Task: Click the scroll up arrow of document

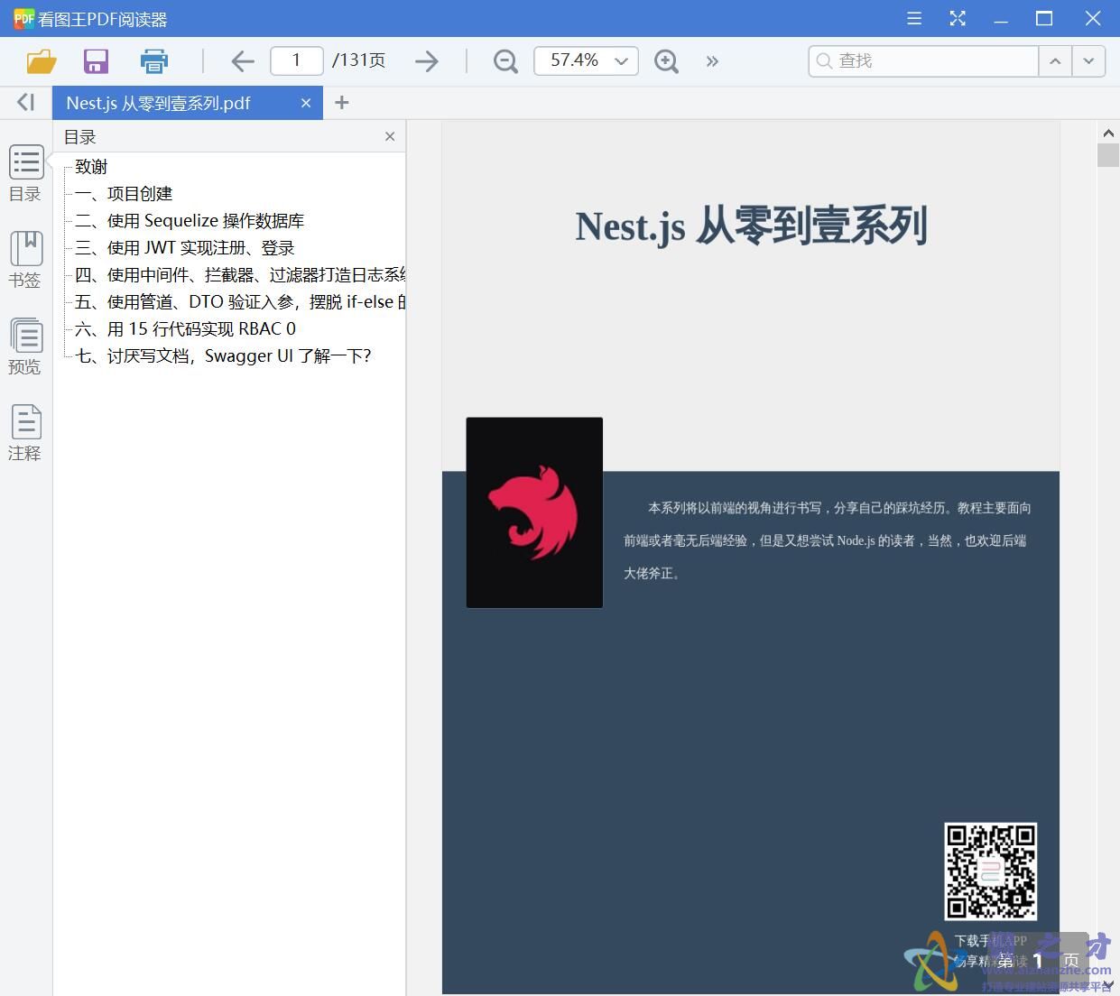Action: [1108, 133]
